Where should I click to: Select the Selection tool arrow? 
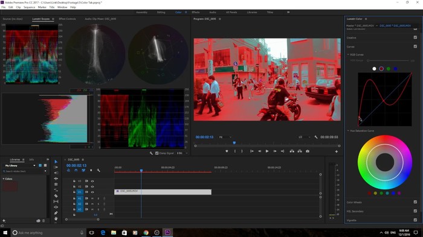pos(56,162)
